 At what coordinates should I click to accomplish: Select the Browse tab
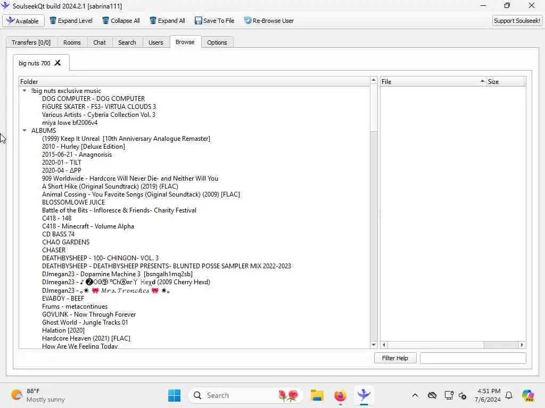[x=185, y=42]
